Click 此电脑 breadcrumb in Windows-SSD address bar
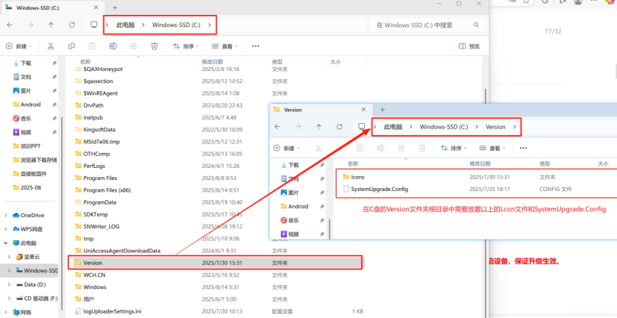This screenshot has height=318, width=617. (x=125, y=25)
